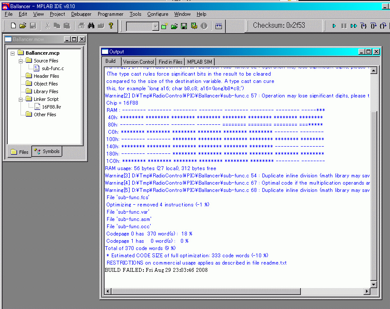Open the Help menu
The height and width of the screenshot is (309, 390).
point(201,14)
